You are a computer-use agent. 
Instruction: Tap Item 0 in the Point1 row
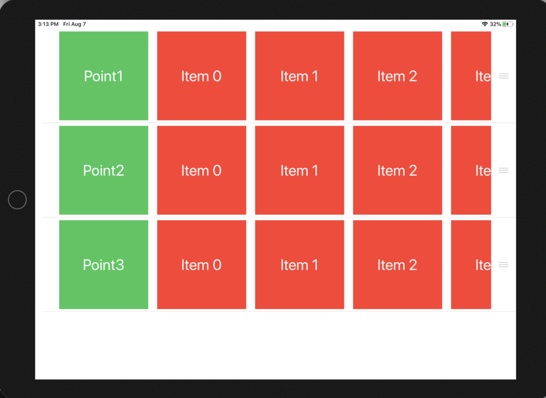tap(202, 76)
